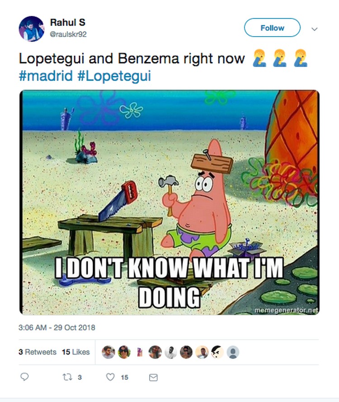
Task: Click the liker avatar wearing sunglasses, second in row
Action: (x=124, y=352)
